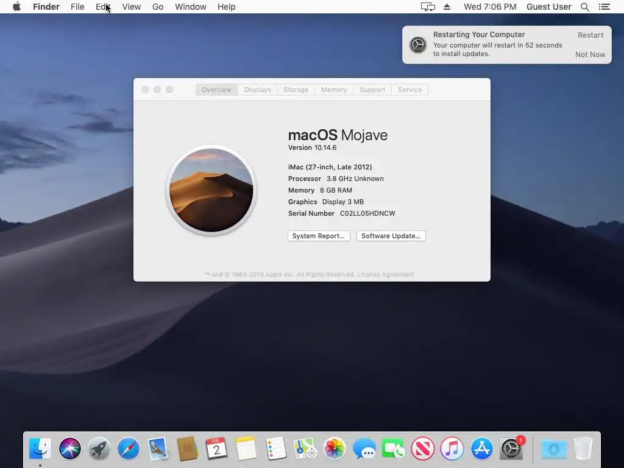Click Restart in the notification

(590, 35)
